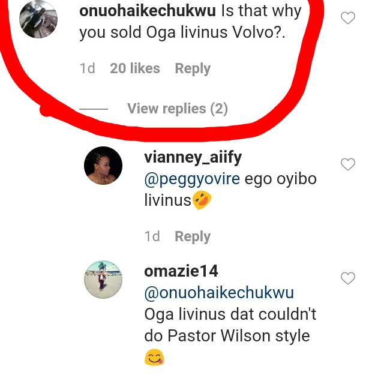Reply to vianney_aiify's comment
The image size is (384, 384).
pos(192,236)
